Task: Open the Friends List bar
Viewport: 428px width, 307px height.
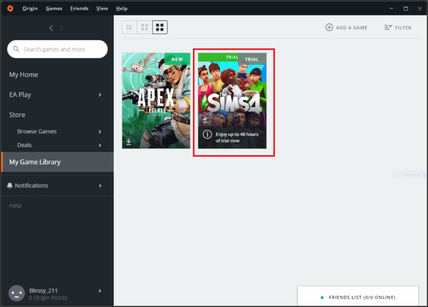Action: coord(358,296)
